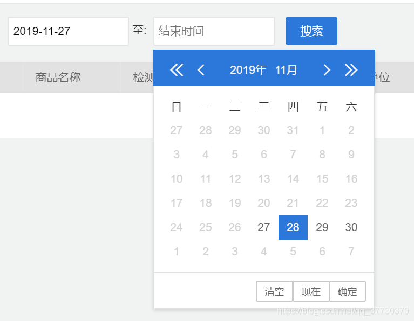This screenshot has width=414, height=321.
Task: Click the 现在 now button
Action: [311, 291]
